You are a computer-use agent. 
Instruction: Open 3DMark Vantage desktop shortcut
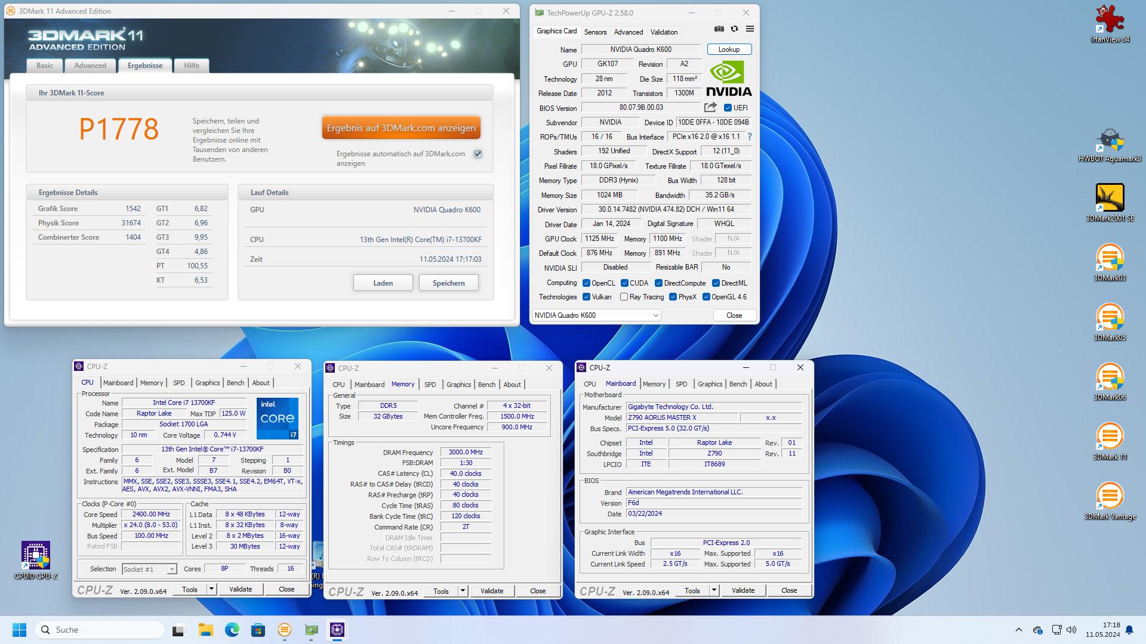[1110, 501]
